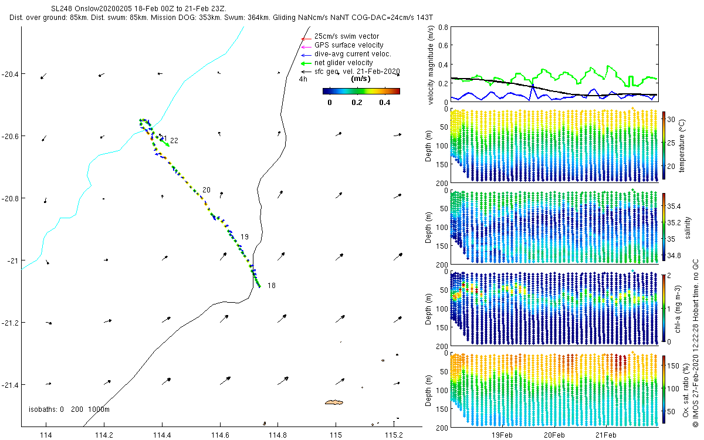Click track day label "18" on the map
The image size is (704, 440).
tap(271, 286)
